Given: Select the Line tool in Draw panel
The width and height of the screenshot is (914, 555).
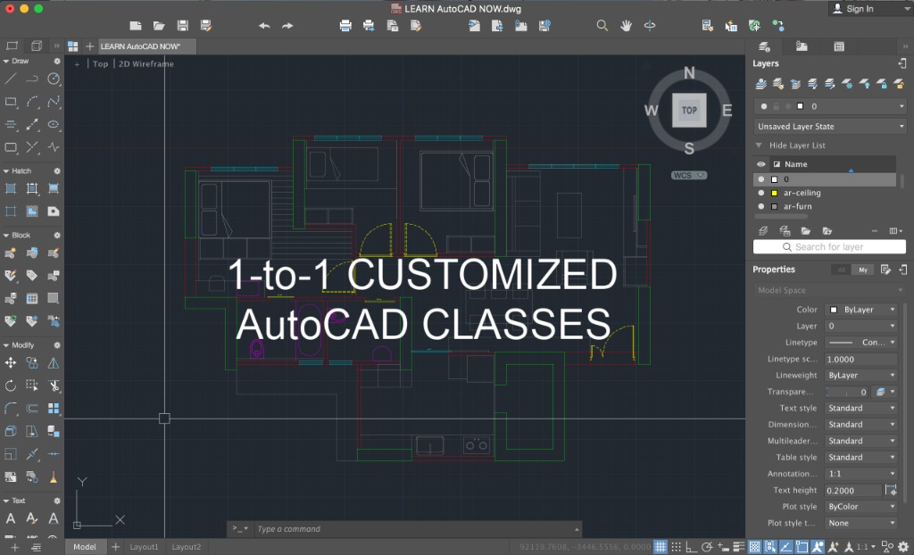Looking at the screenshot, I should tap(11, 79).
